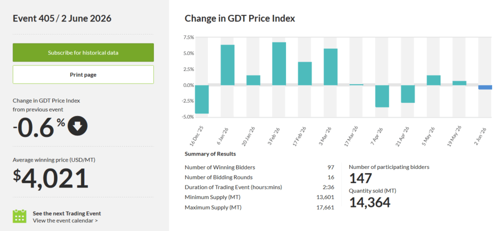Click the Print page button

click(x=83, y=75)
